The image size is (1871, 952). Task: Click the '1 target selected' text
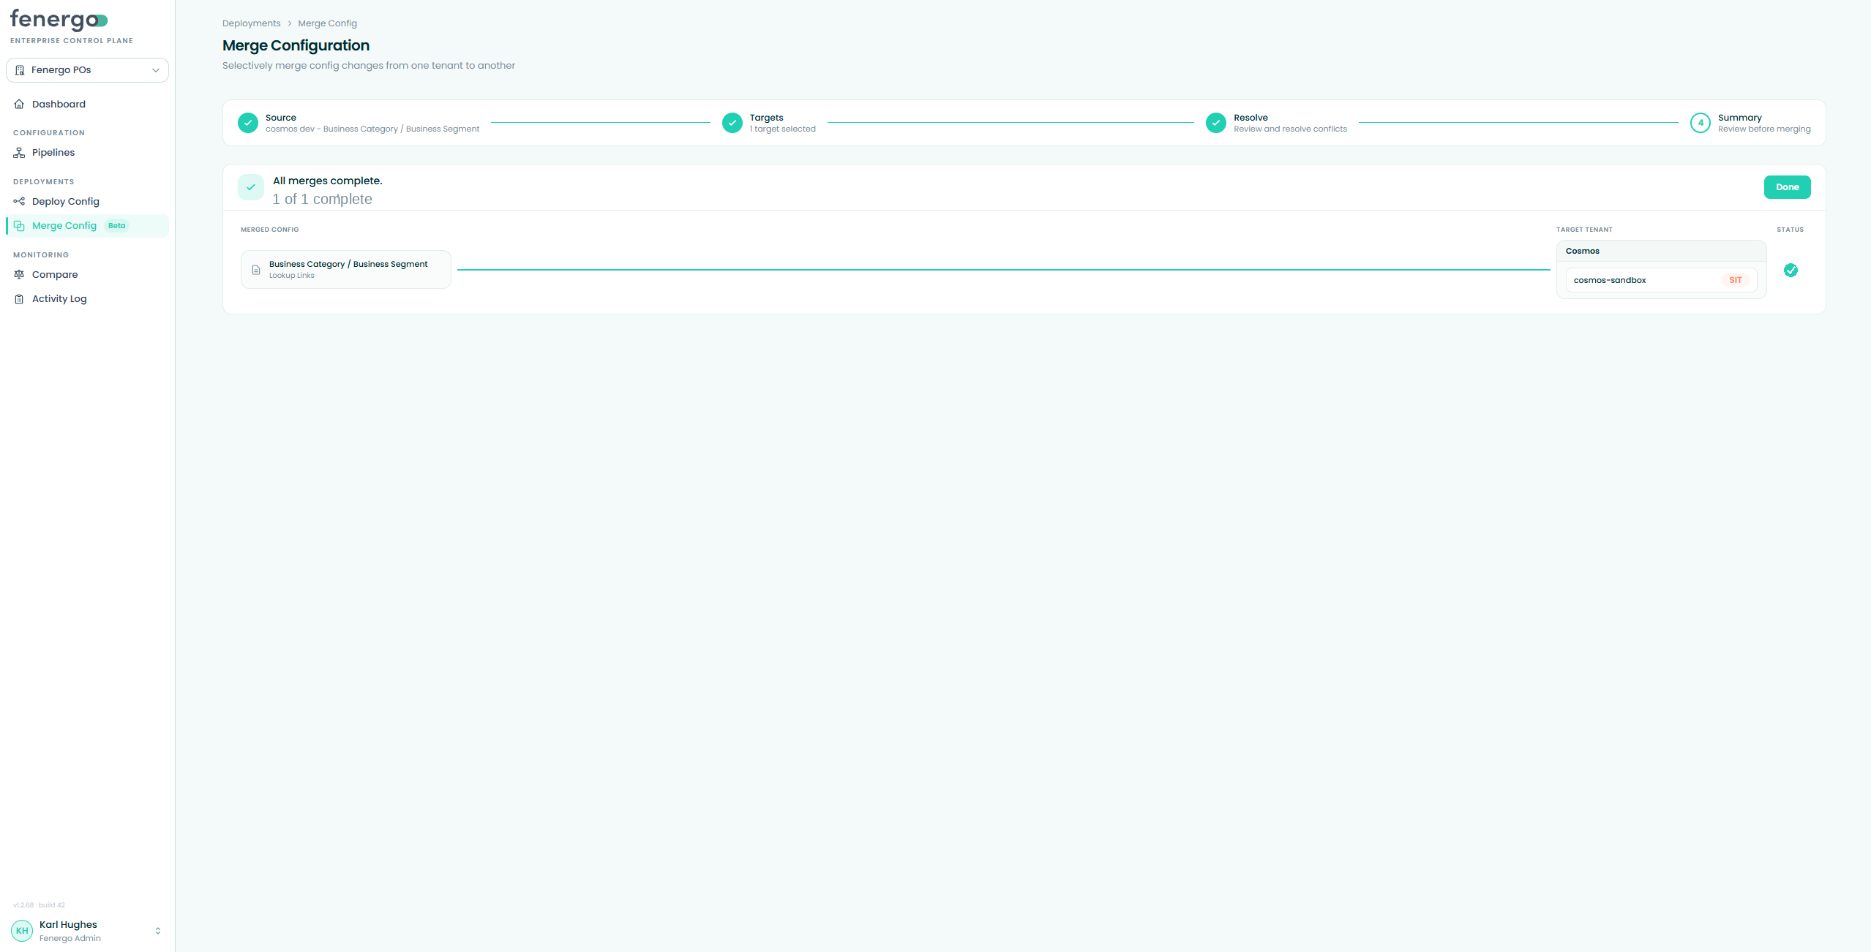tap(782, 129)
